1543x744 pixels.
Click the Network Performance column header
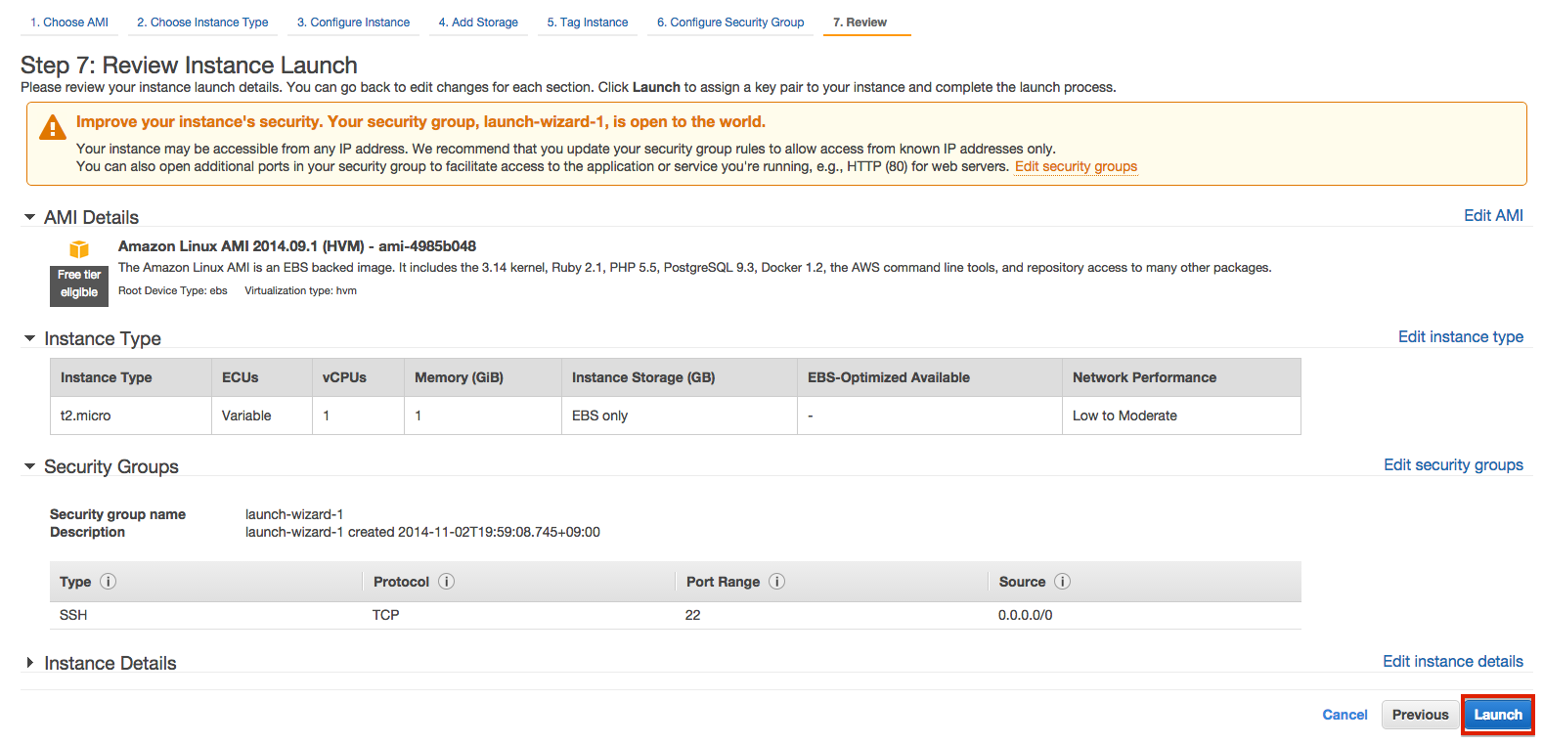click(1181, 377)
